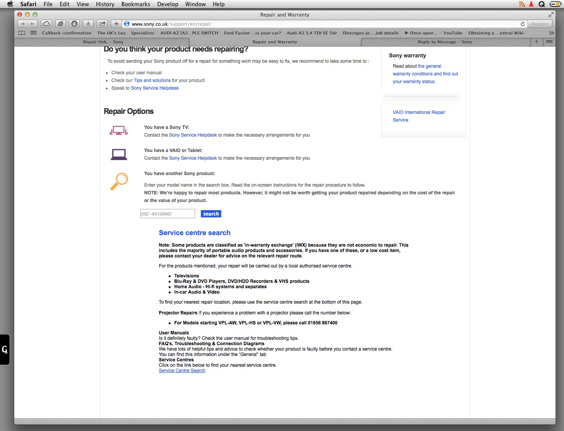Screen dimensions: 564x431
Task: Show all tabs overview button
Action: (549, 42)
